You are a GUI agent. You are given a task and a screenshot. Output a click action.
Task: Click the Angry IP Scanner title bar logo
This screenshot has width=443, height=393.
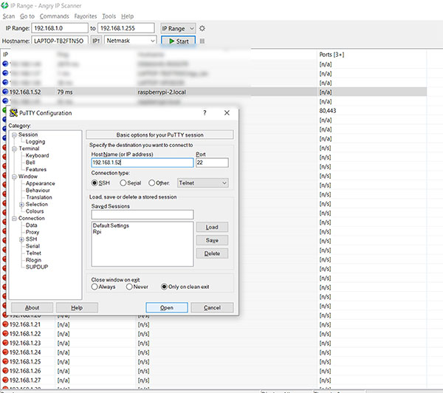pos(5,5)
